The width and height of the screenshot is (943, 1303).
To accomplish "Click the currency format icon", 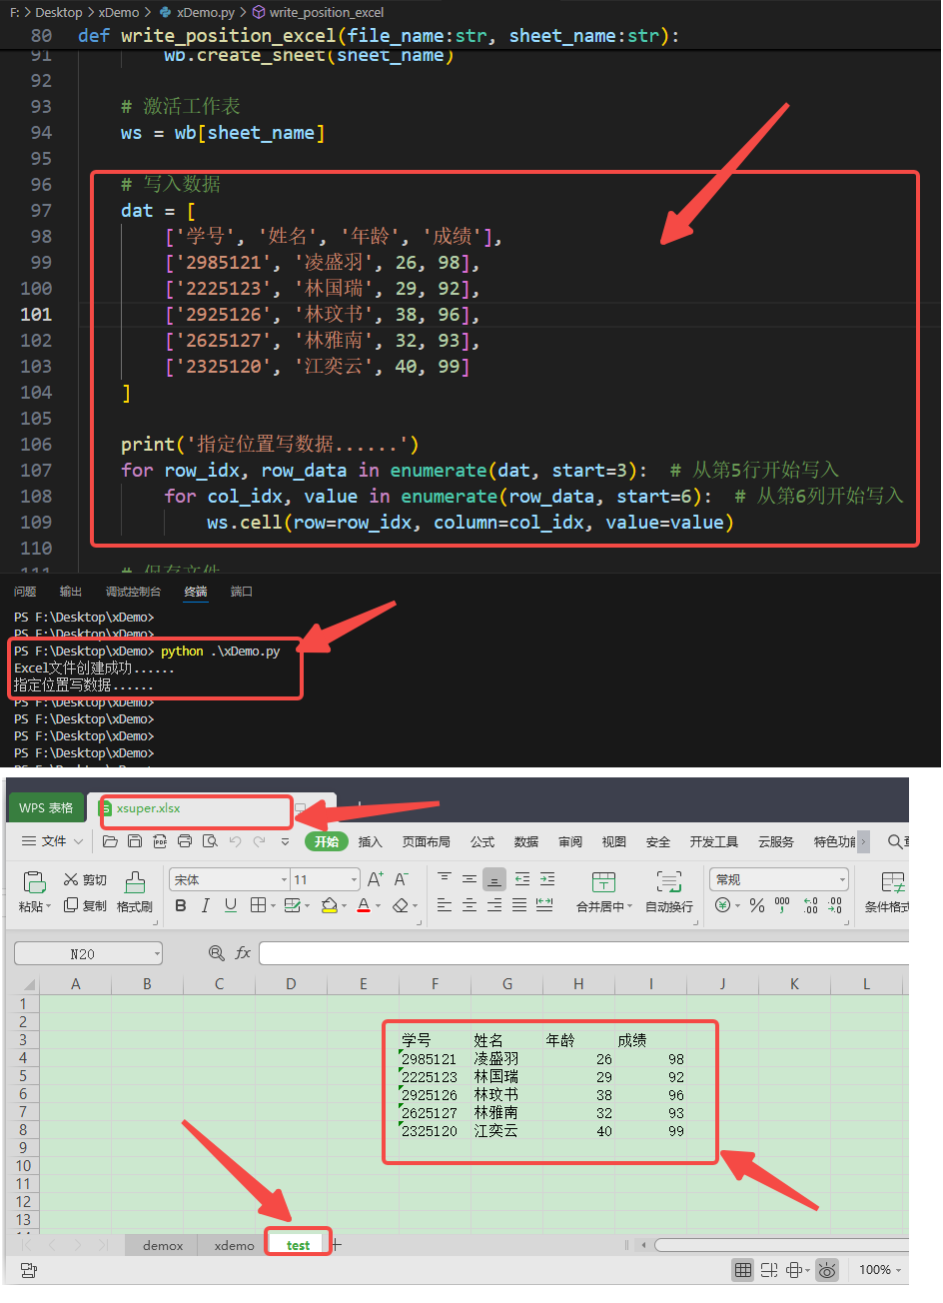I will pyautogui.click(x=722, y=905).
